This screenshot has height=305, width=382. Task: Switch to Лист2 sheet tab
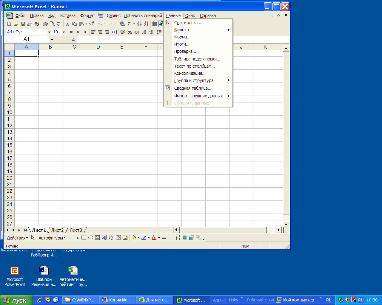57,230
